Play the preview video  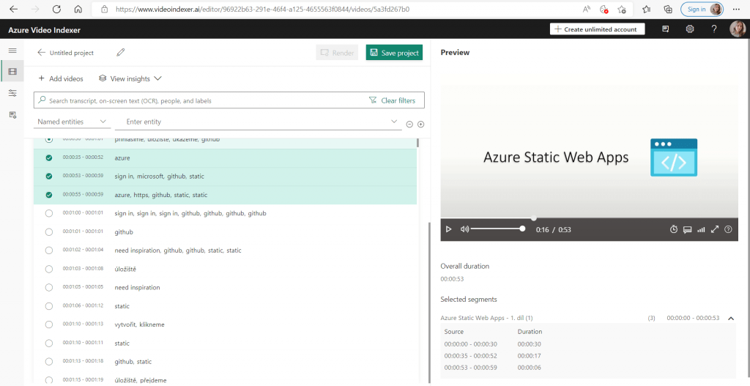(449, 229)
